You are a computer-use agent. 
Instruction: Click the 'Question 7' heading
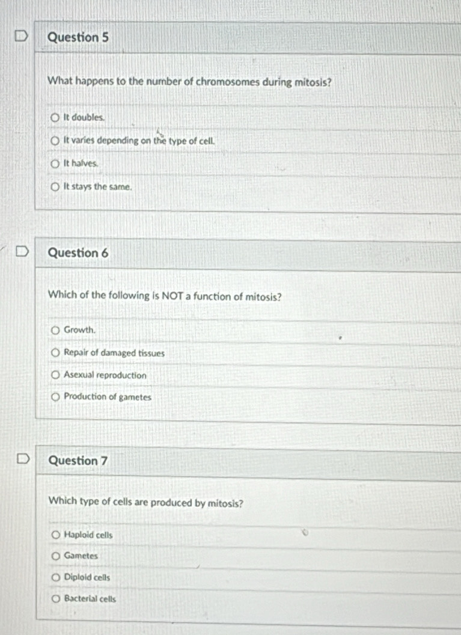78,461
